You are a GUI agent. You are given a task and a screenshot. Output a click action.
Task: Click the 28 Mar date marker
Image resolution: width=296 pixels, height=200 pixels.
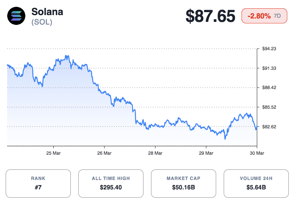(155, 153)
